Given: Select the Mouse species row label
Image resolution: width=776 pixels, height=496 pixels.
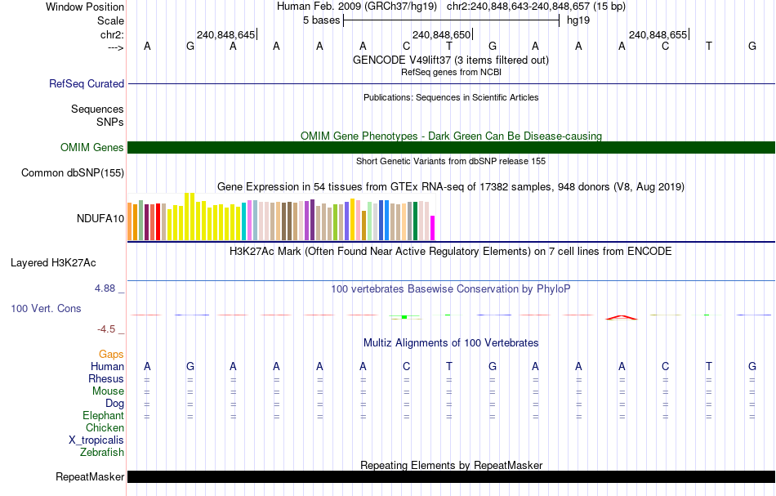Looking at the screenshot, I should (x=108, y=391).
